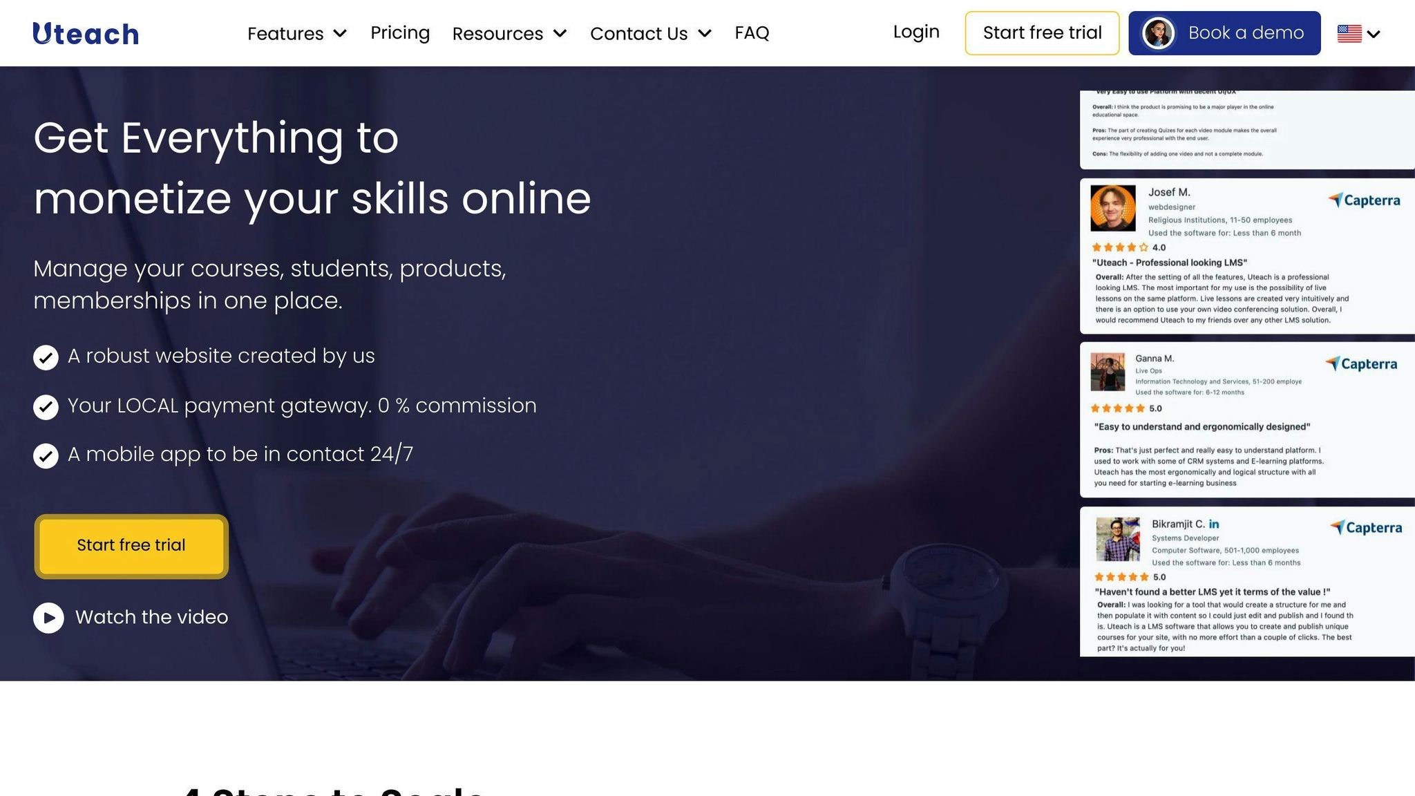
Task: Click the Ganna M. reviewer name
Action: pyautogui.click(x=1155, y=359)
